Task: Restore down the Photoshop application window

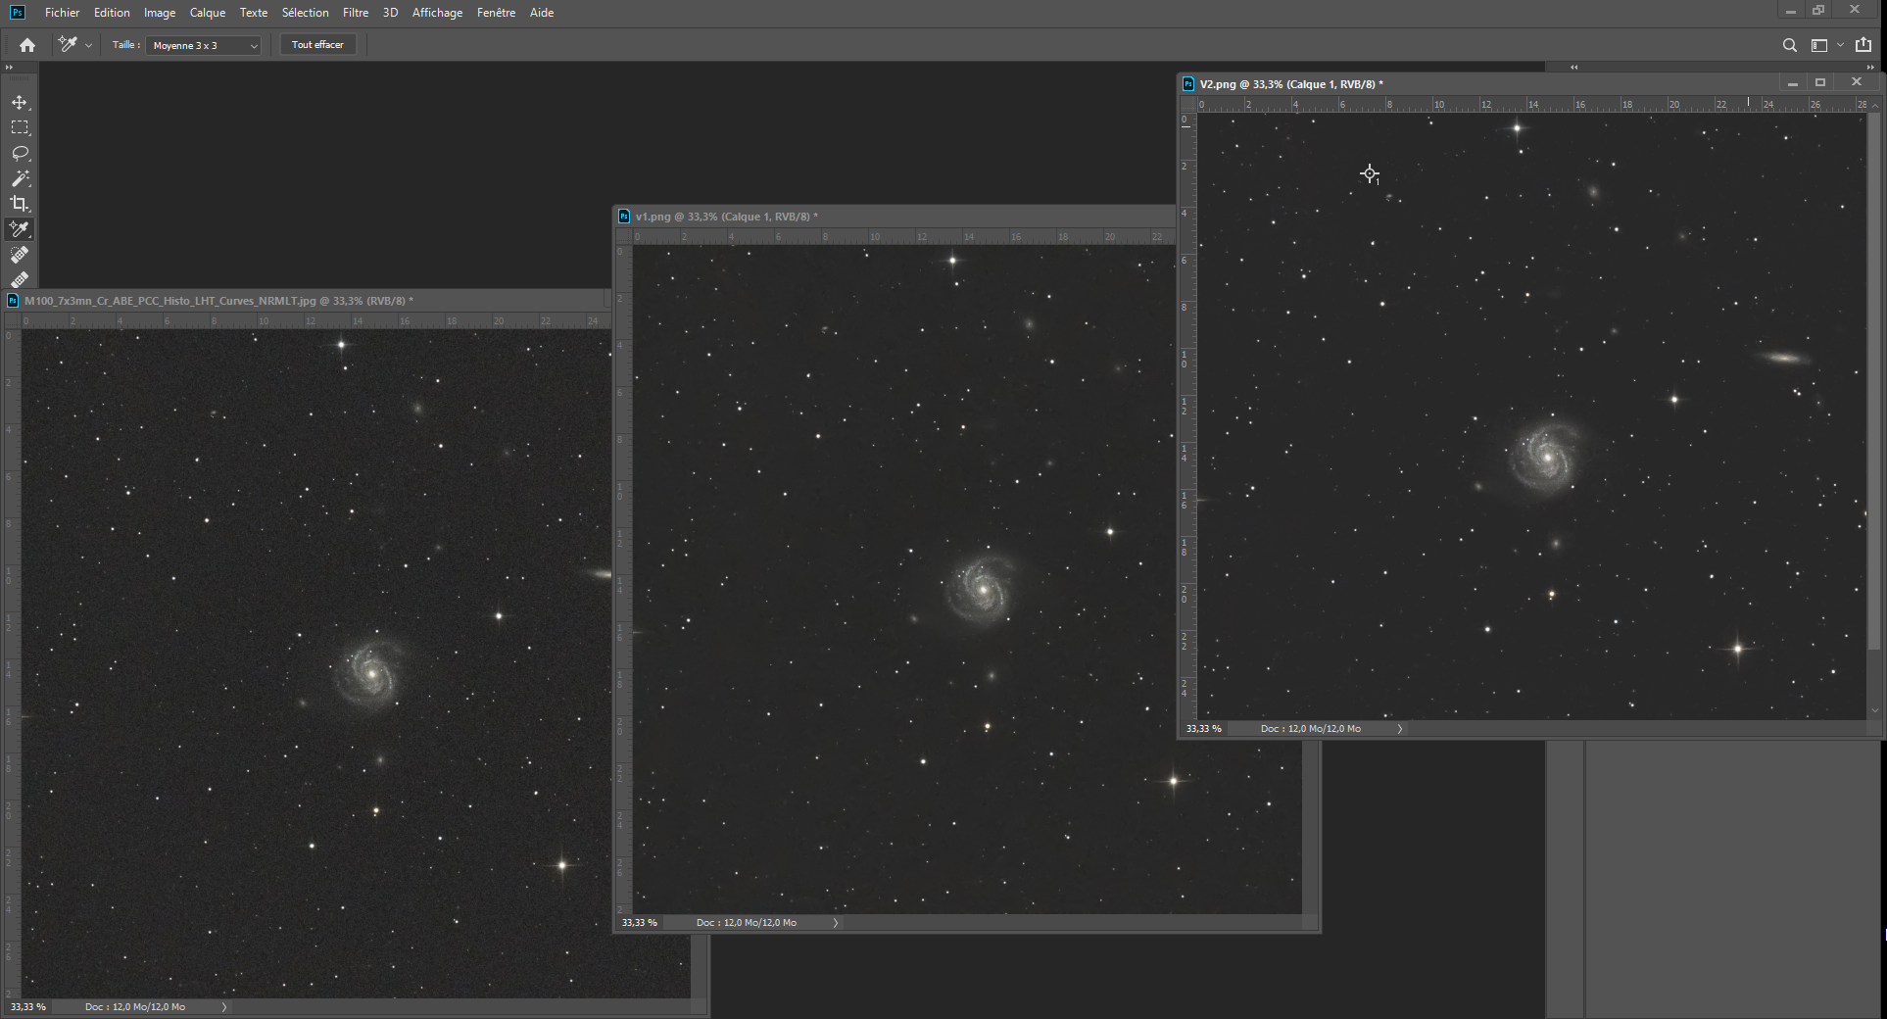Action: pyautogui.click(x=1819, y=11)
